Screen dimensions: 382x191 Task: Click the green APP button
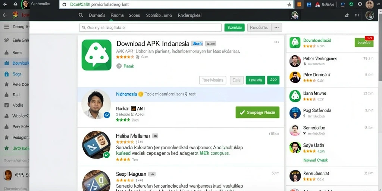pos(273,80)
